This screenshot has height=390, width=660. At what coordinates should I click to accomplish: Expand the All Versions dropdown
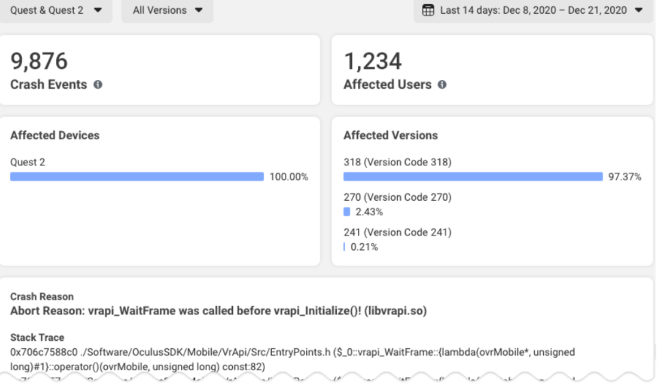coord(167,10)
